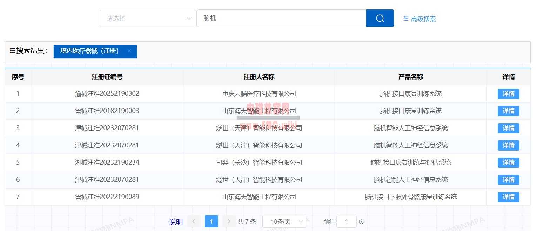Click the 高级搜索 filter sliders icon
The height and width of the screenshot is (231, 537).
pyautogui.click(x=406, y=19)
